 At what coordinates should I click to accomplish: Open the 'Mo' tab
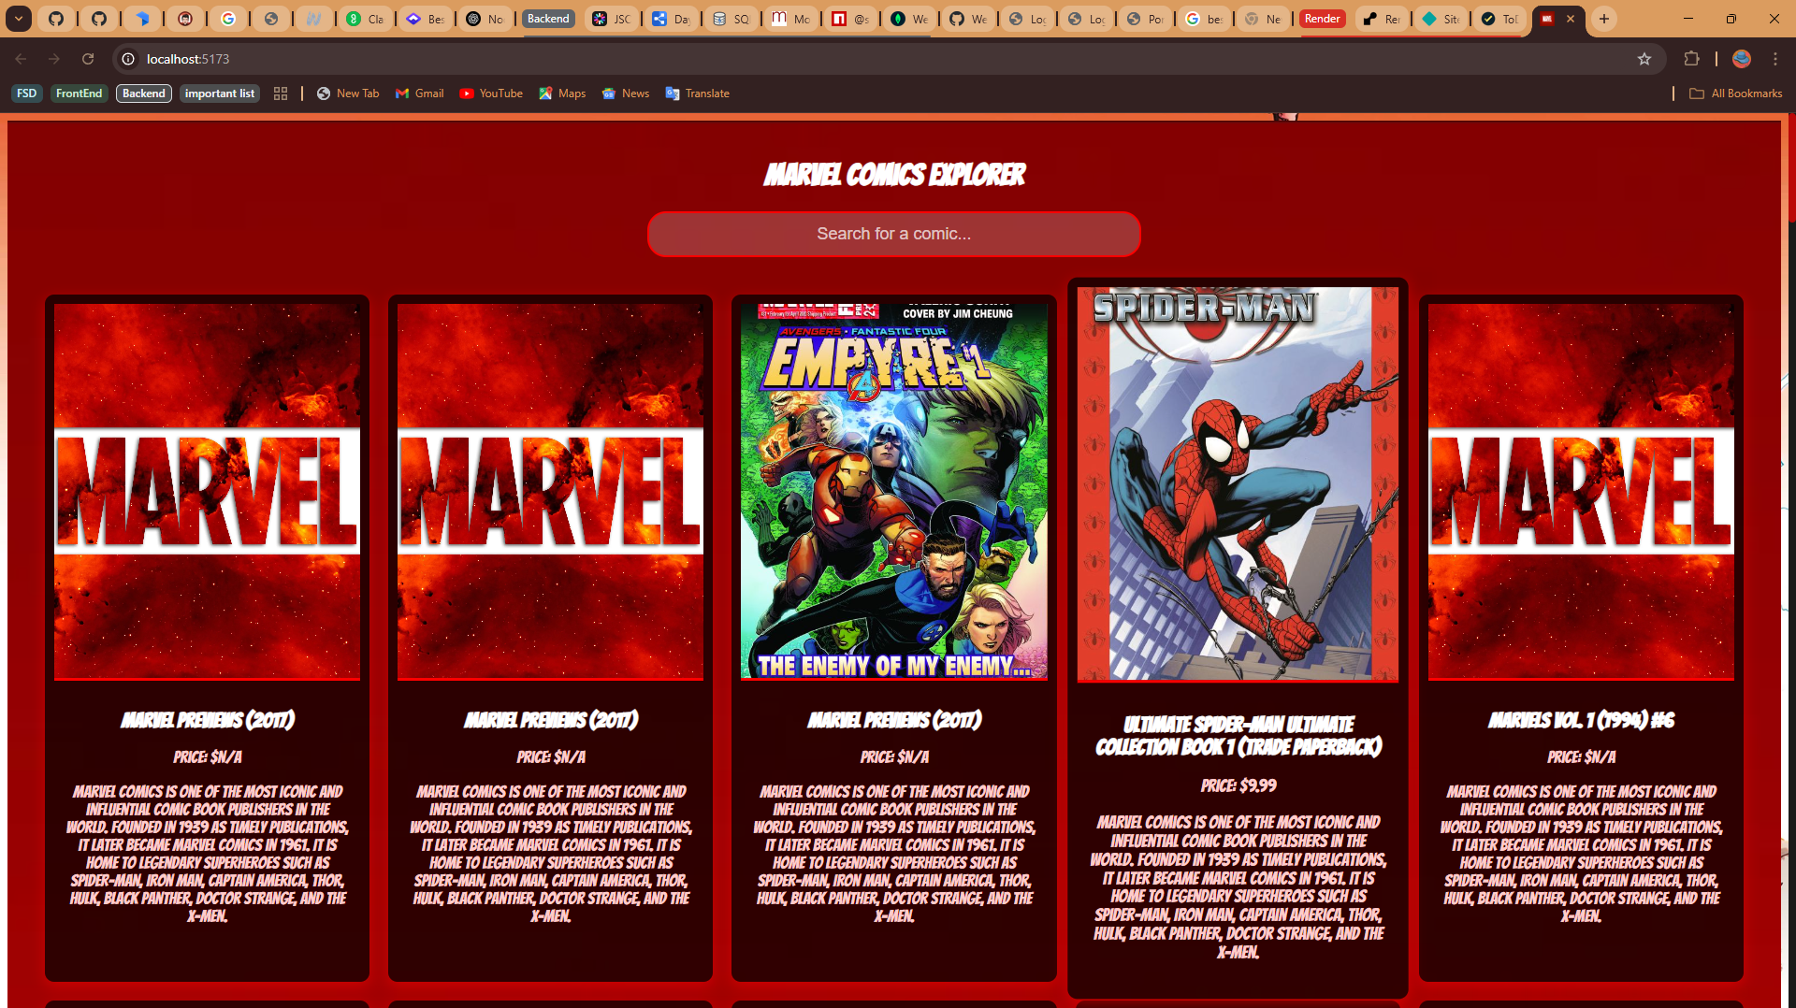790,19
